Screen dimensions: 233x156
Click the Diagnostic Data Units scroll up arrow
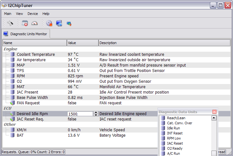coord(214,118)
